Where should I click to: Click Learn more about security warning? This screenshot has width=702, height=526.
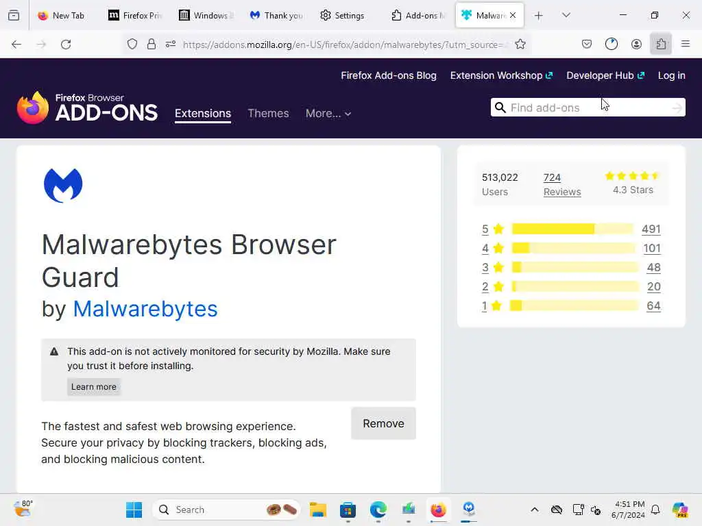point(94,387)
